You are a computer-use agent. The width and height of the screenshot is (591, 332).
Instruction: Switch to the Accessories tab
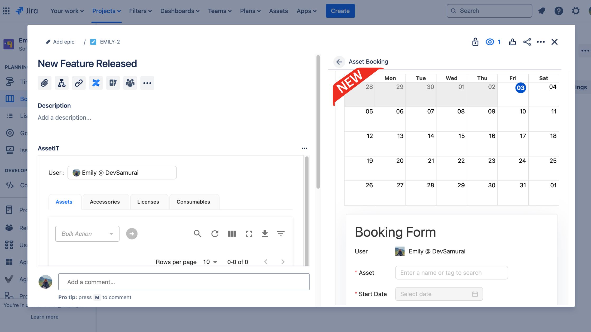[x=105, y=202]
